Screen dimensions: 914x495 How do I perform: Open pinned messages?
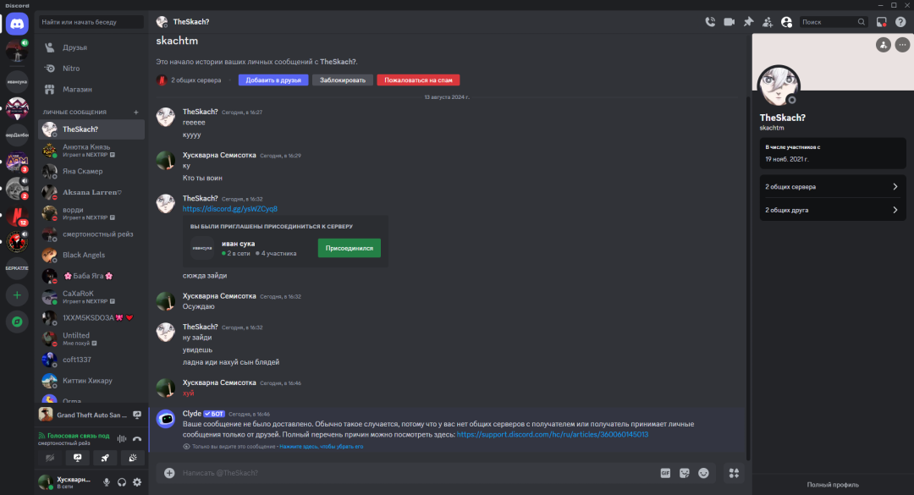tap(748, 22)
